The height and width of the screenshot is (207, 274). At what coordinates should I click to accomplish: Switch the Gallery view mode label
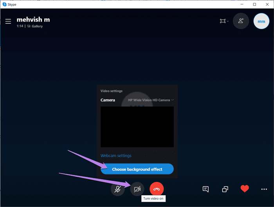(x=35, y=26)
